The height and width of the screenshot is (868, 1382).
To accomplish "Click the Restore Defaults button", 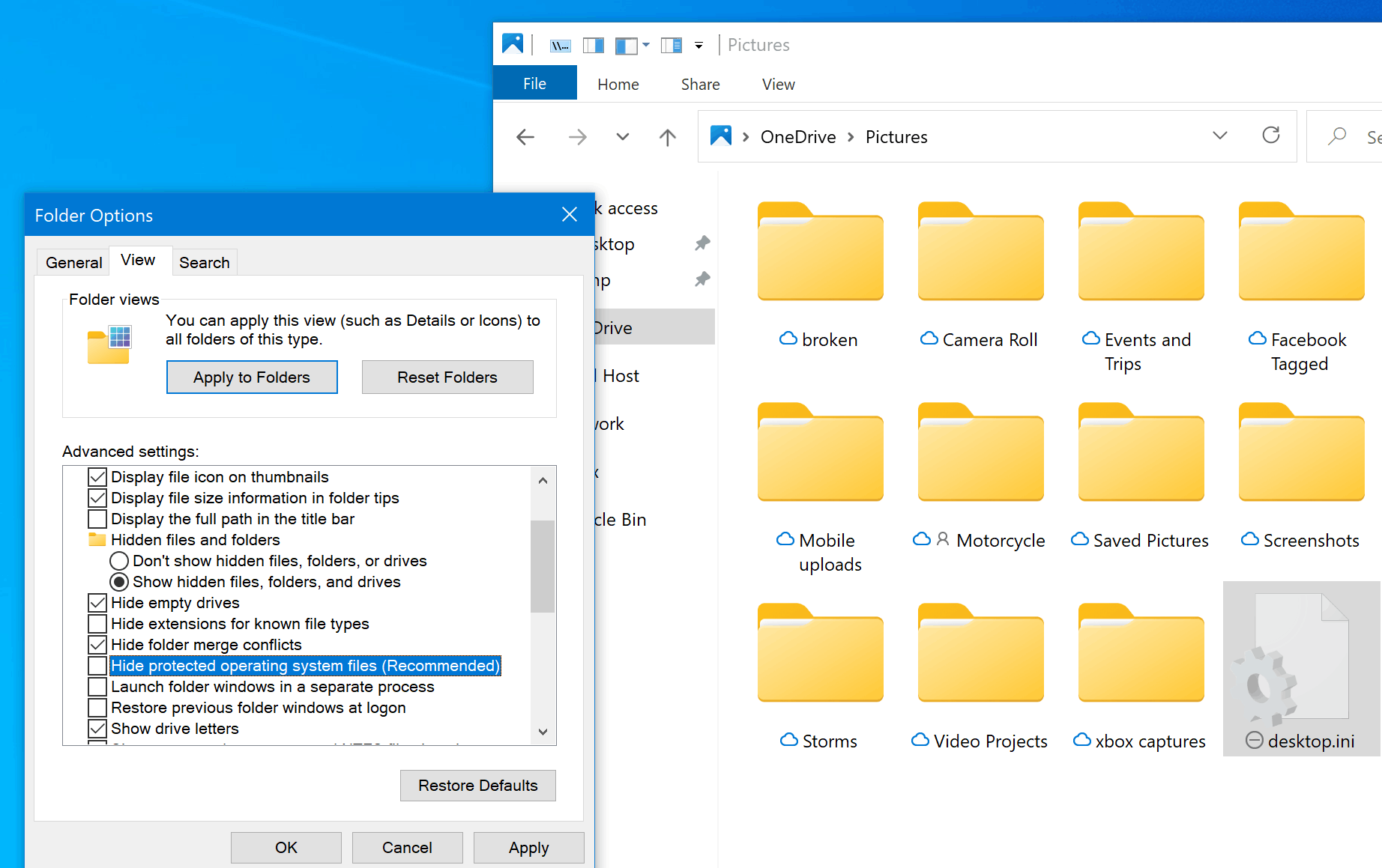I will (477, 785).
